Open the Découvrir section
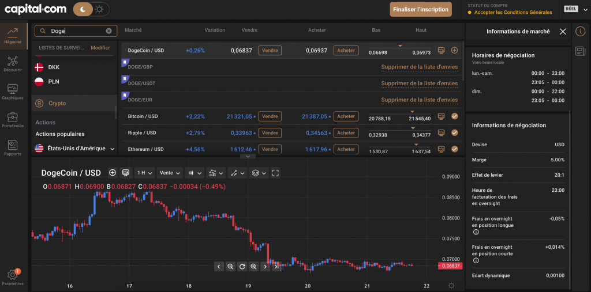The height and width of the screenshot is (292, 591). 13,64
